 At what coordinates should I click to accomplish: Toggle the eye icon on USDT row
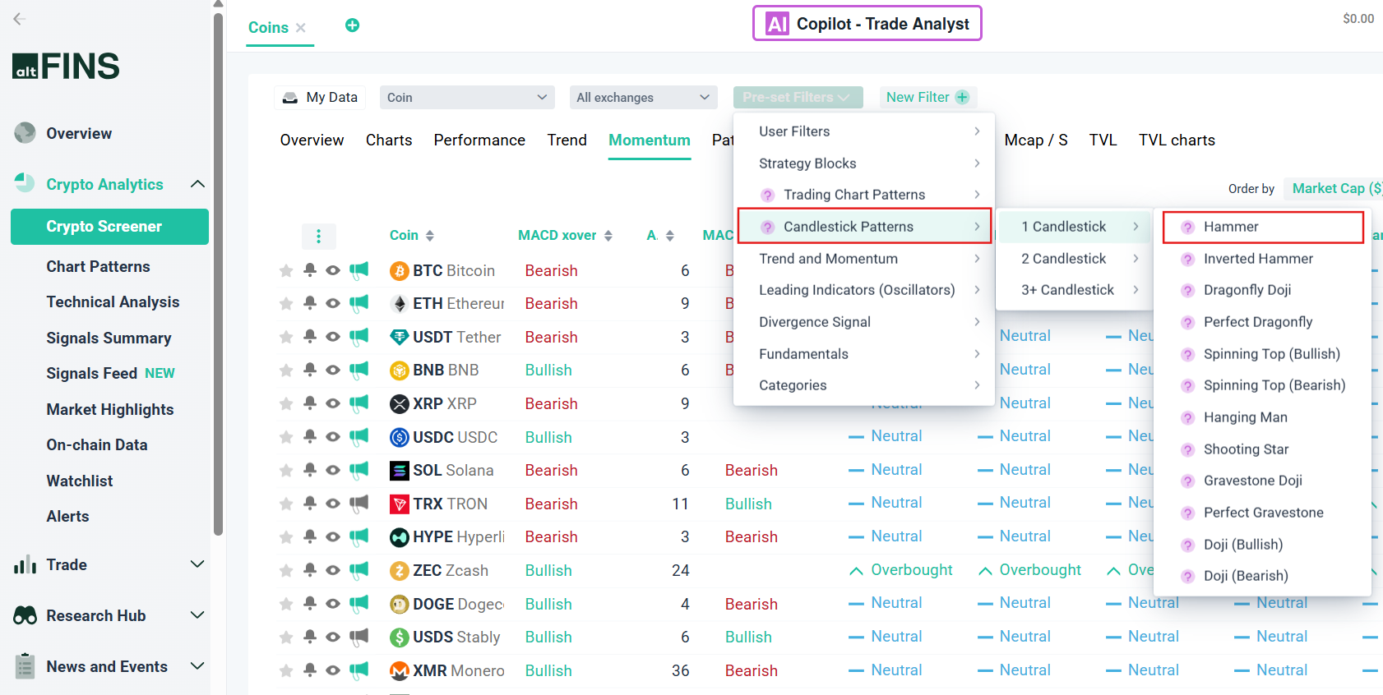coord(333,337)
